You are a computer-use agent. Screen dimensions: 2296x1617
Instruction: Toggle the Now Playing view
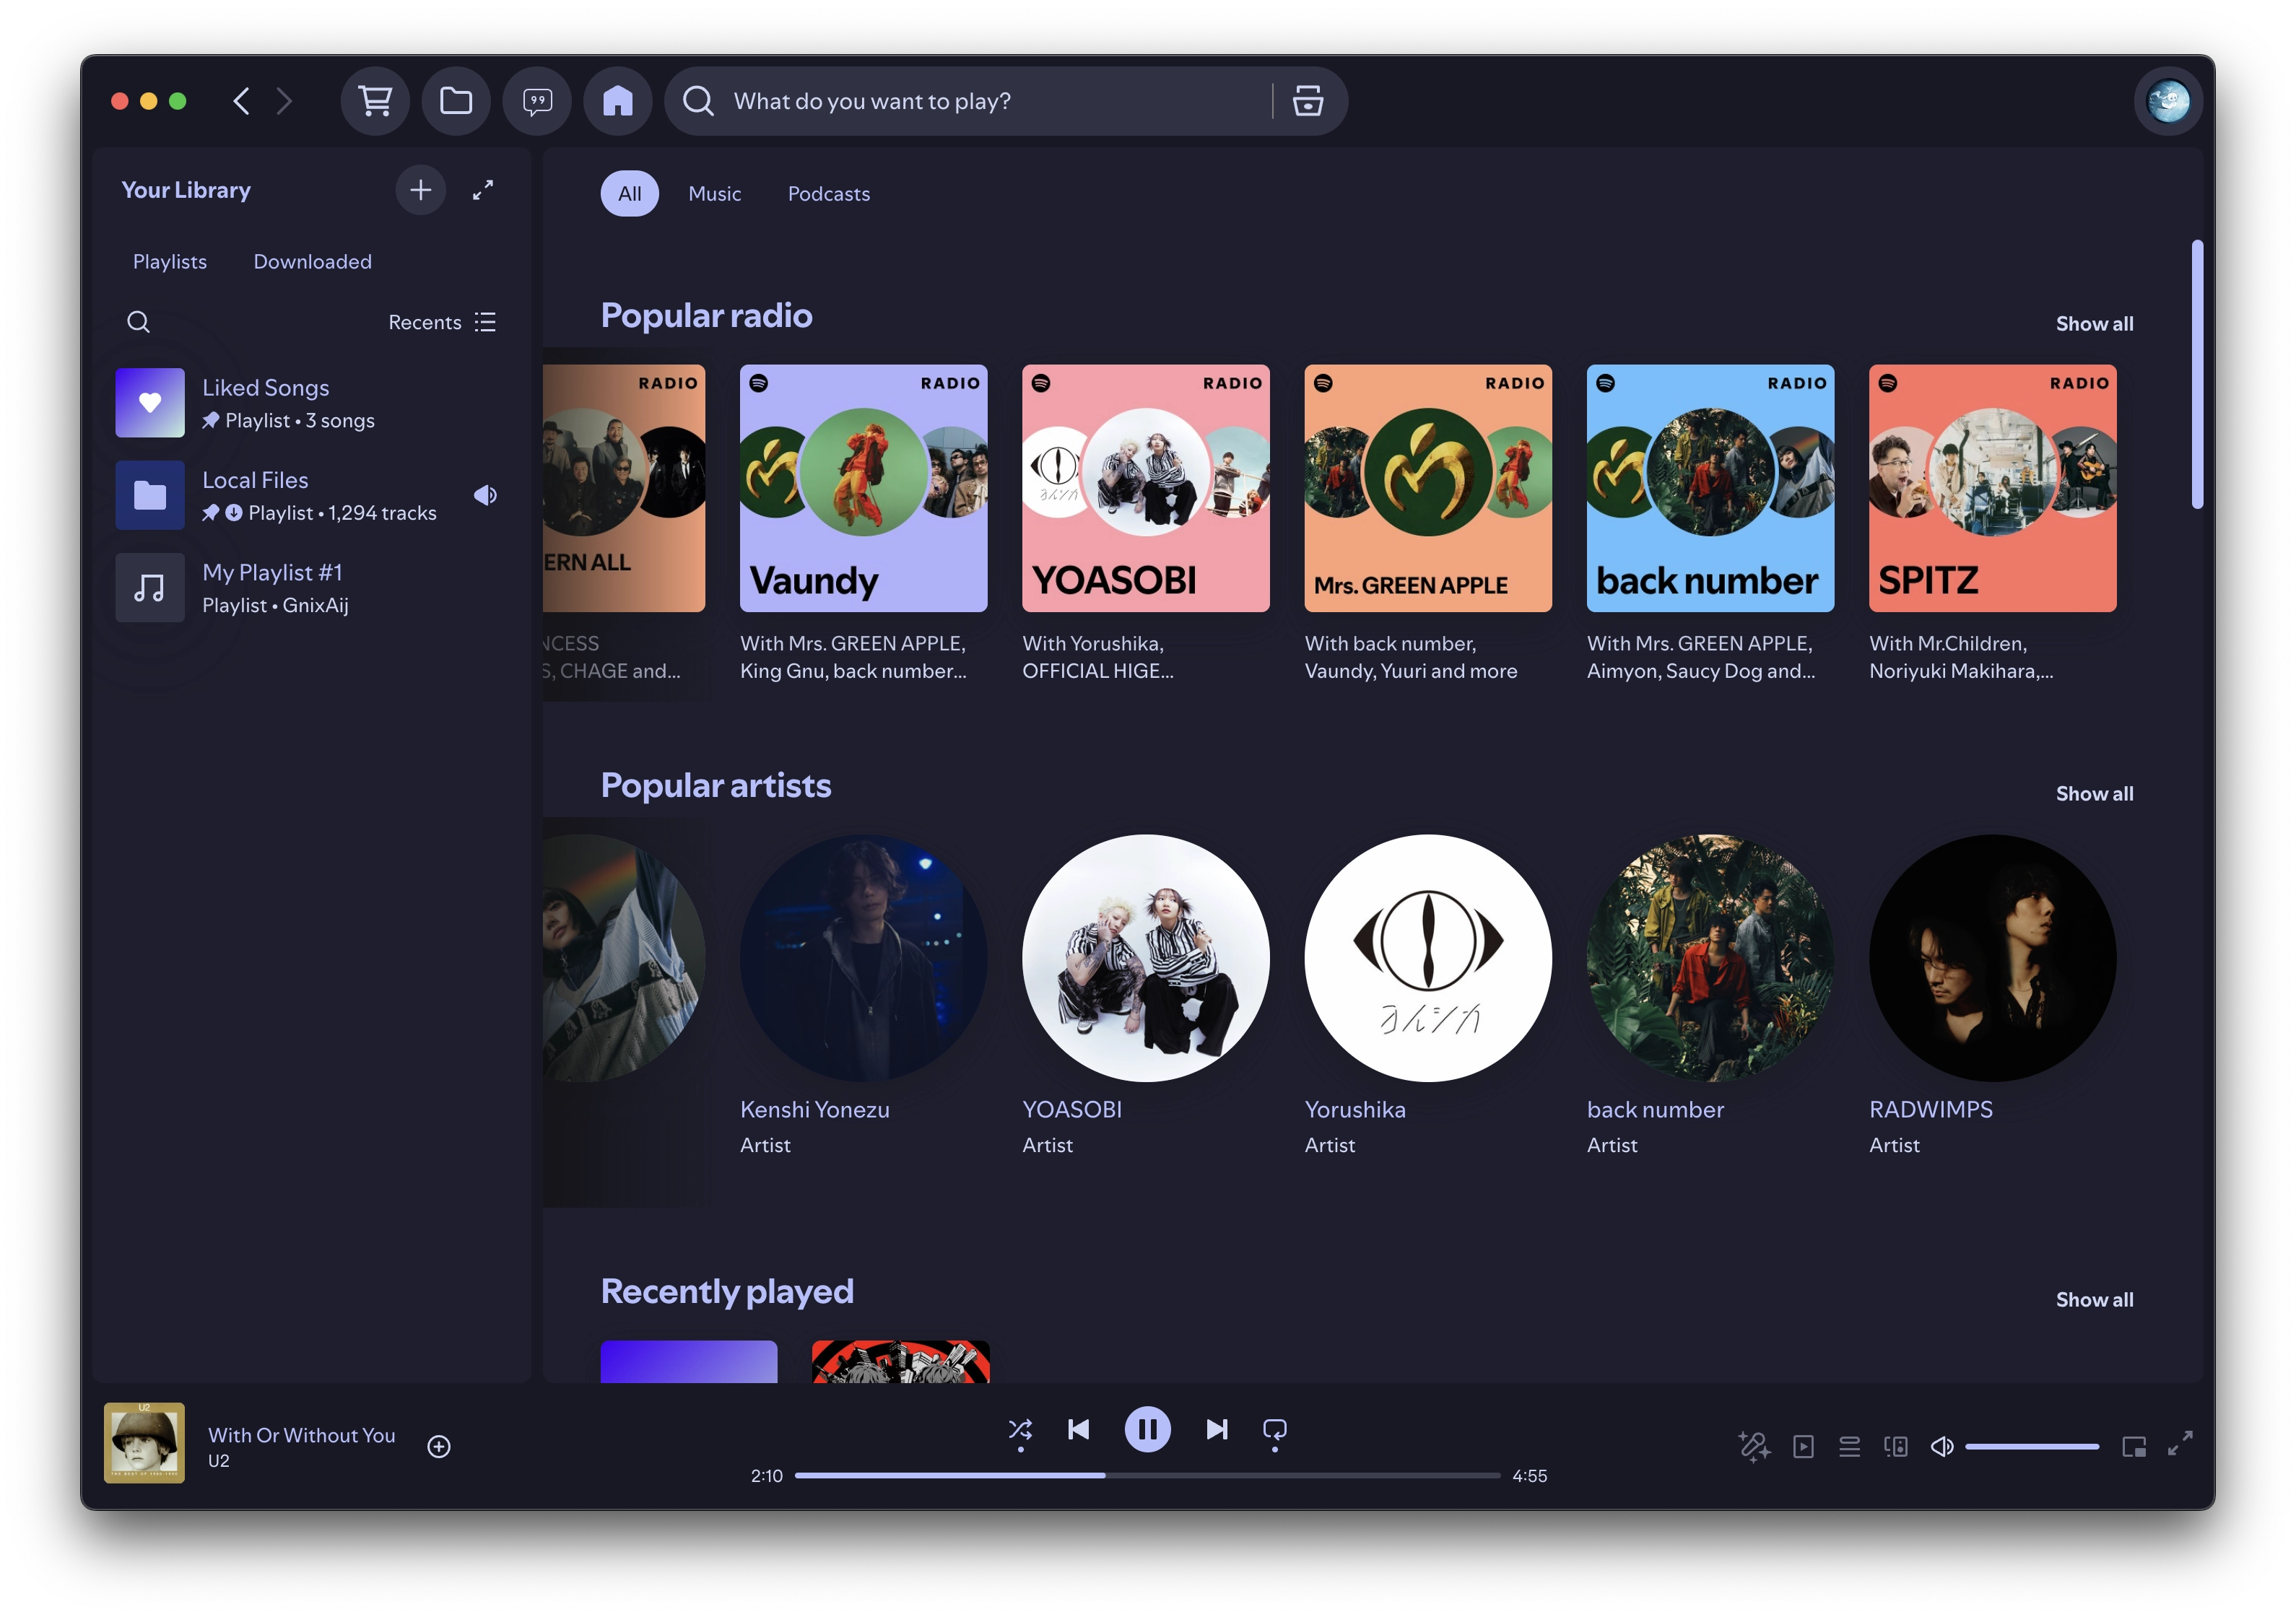coord(1803,1447)
